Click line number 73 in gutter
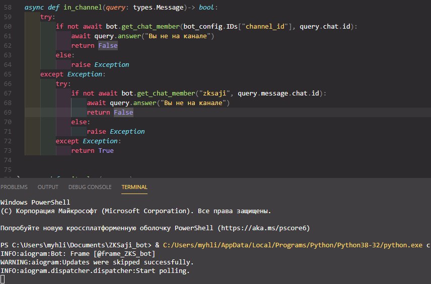The width and height of the screenshot is (431, 284). (8, 150)
